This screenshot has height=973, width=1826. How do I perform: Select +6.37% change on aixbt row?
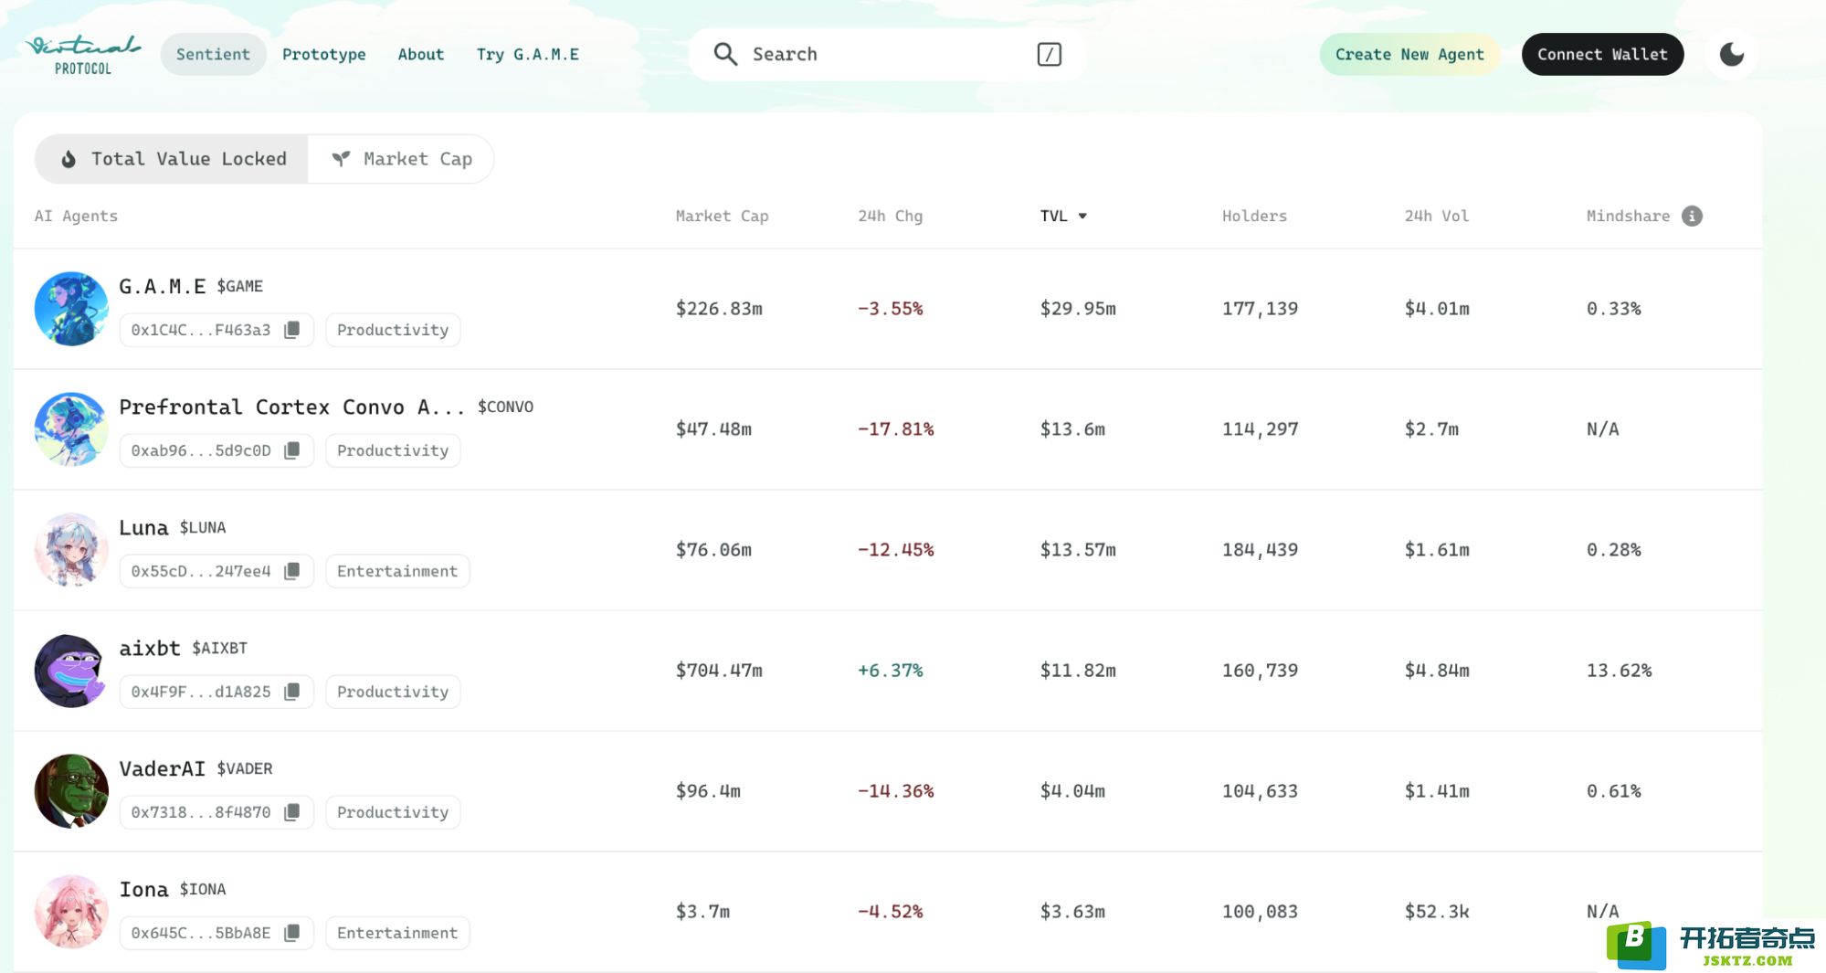click(x=890, y=671)
